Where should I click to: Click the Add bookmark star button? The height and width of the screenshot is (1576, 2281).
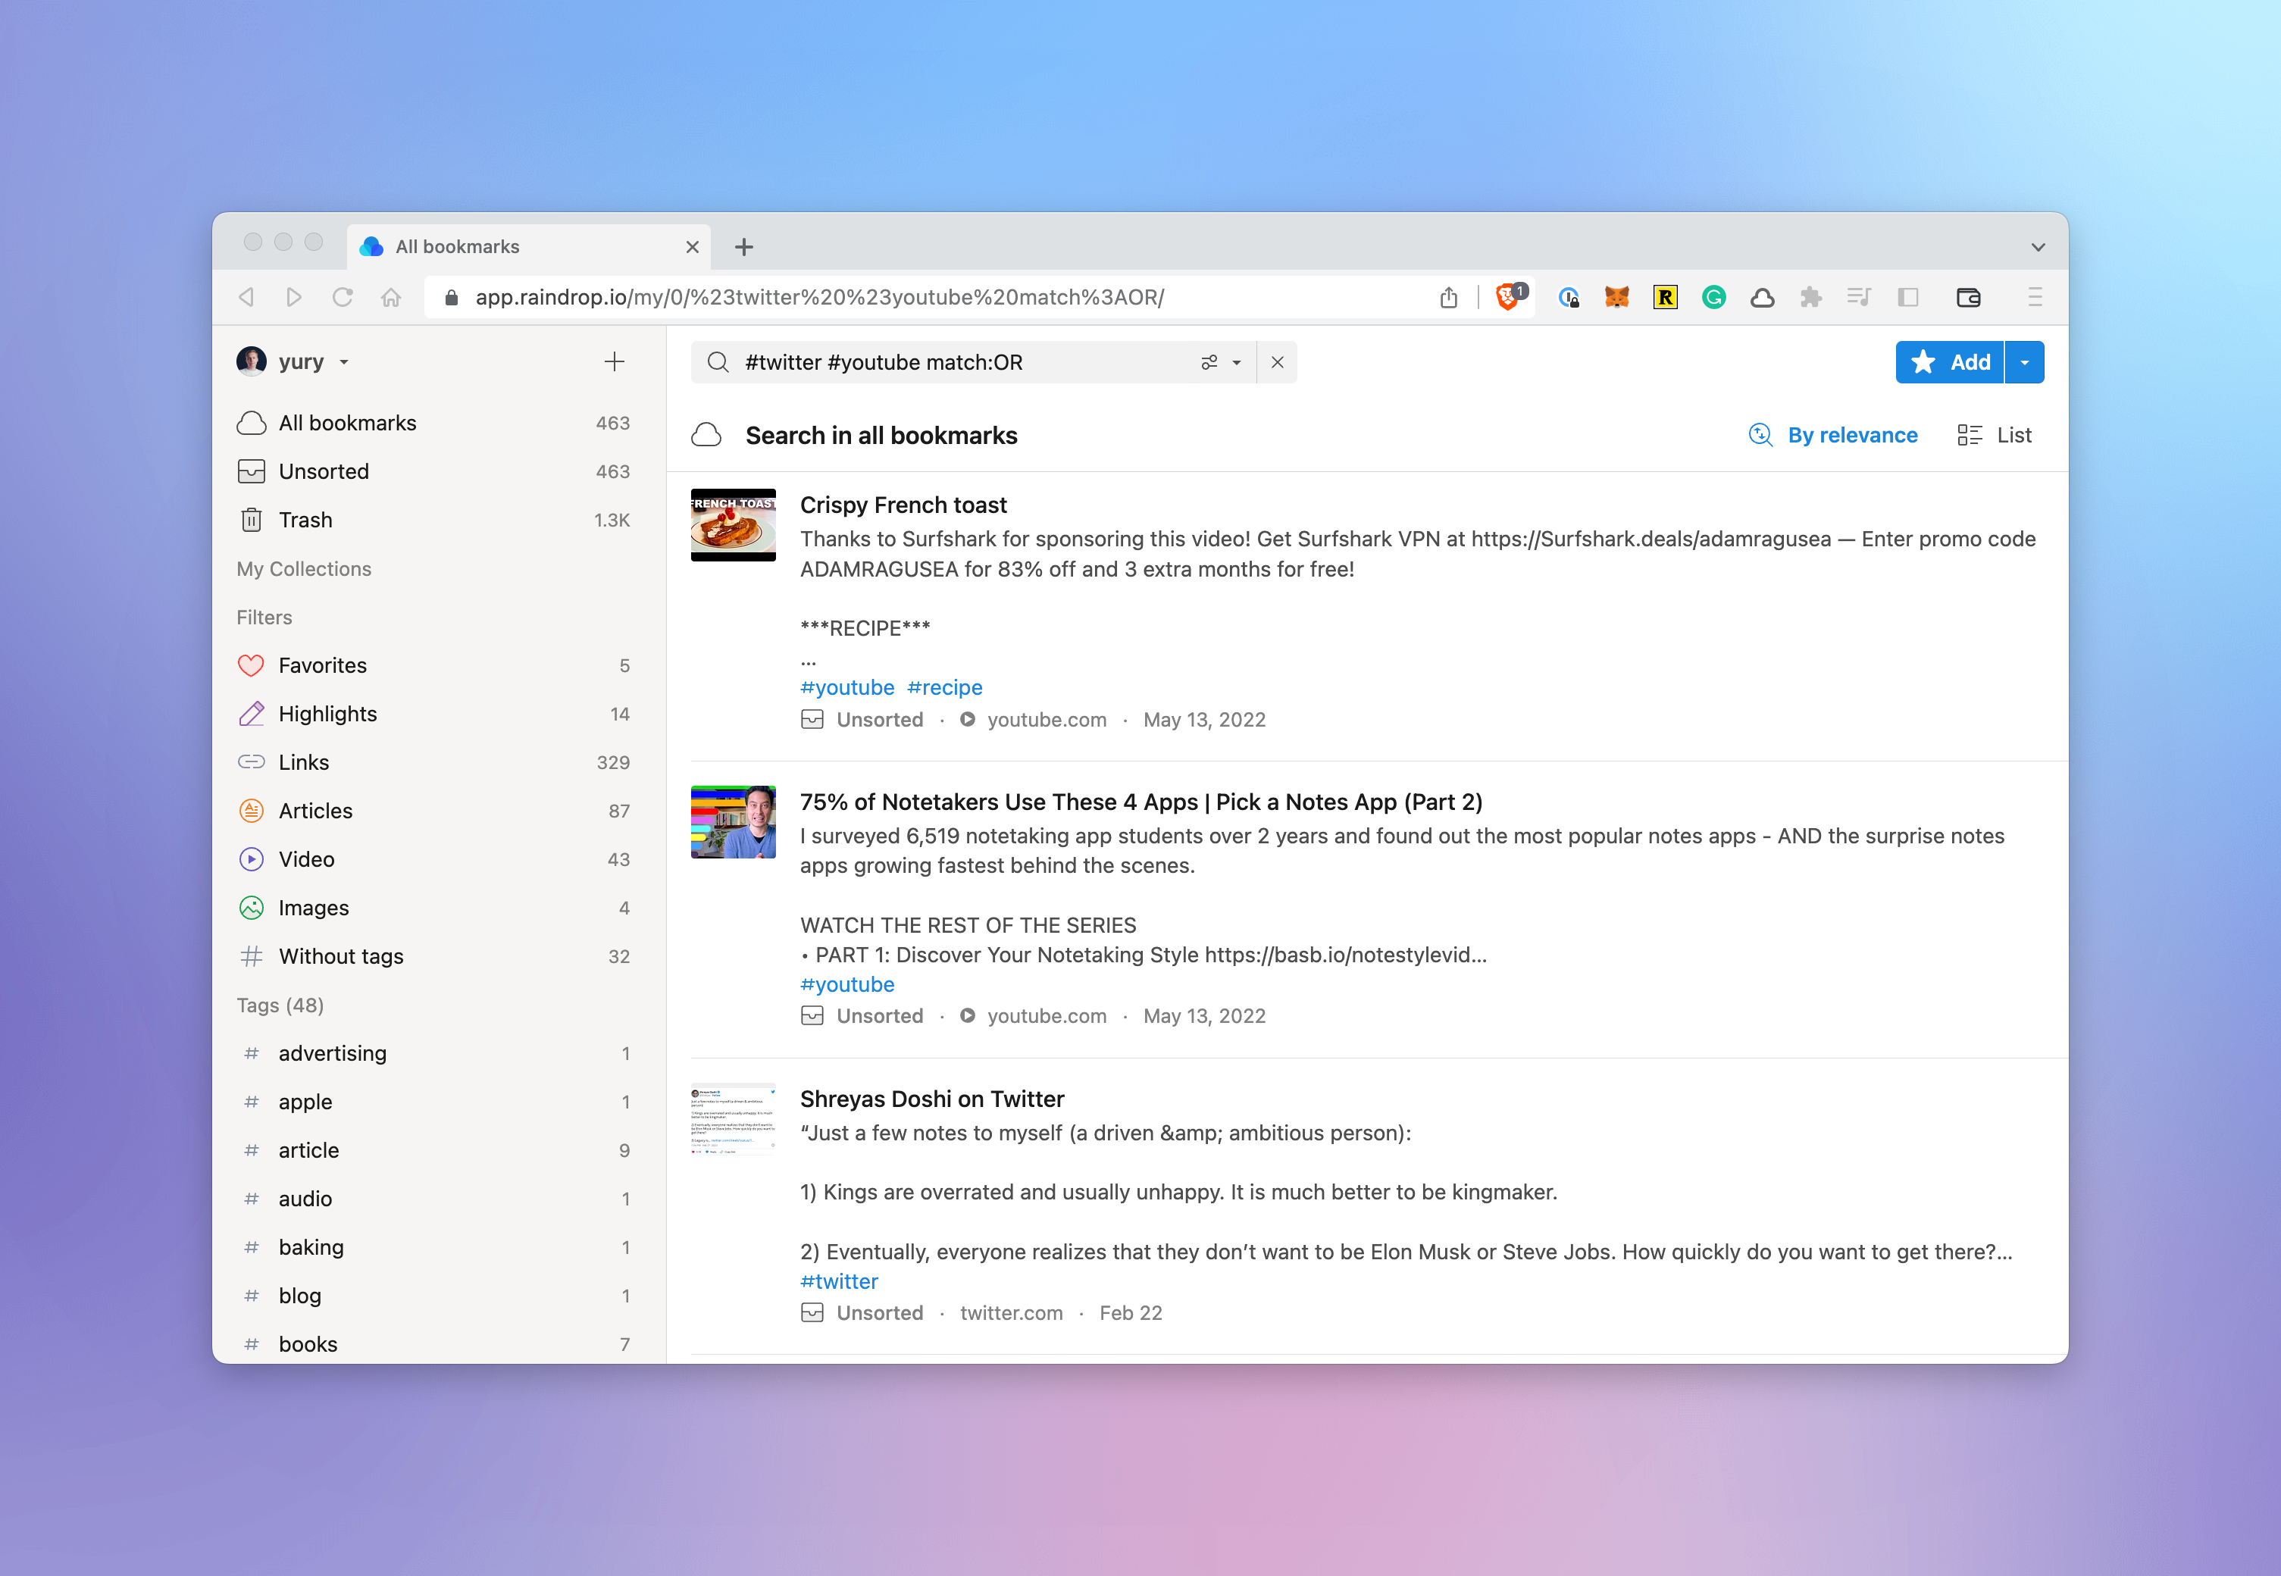tap(1945, 362)
